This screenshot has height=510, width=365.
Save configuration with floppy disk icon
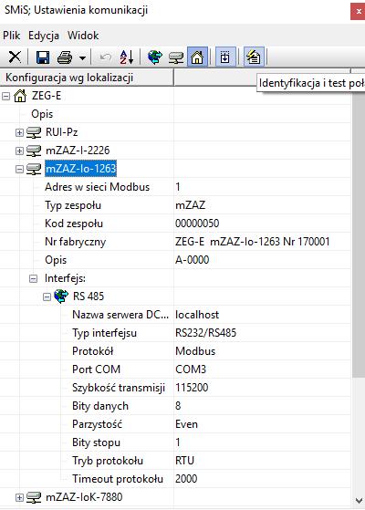coord(43,57)
